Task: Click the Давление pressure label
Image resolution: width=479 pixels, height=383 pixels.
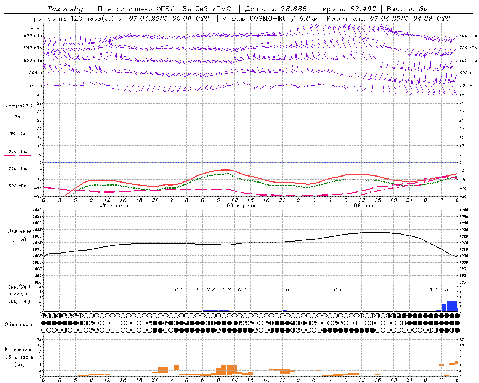Action: [x=19, y=231]
